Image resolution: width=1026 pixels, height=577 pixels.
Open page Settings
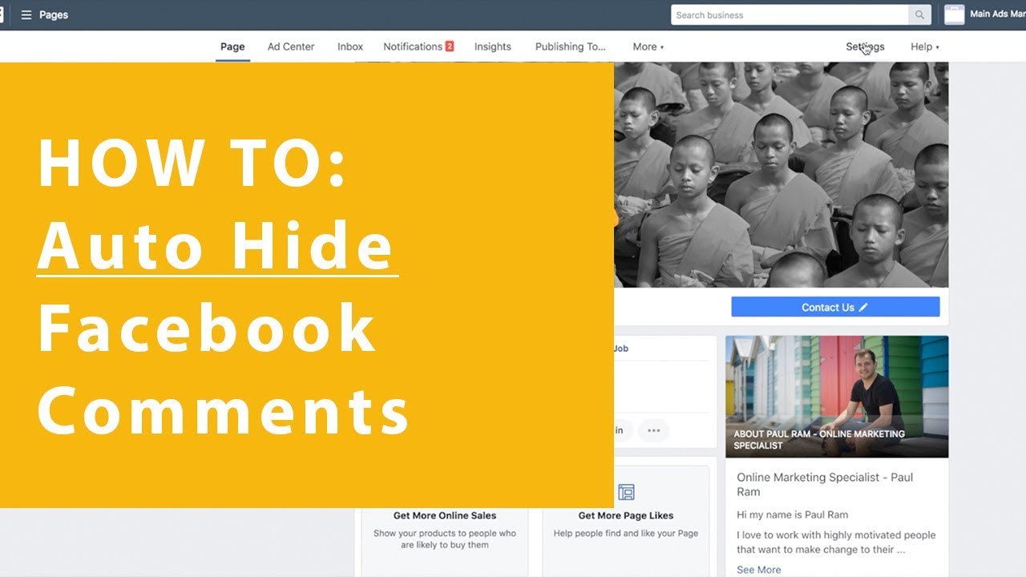[x=865, y=46]
